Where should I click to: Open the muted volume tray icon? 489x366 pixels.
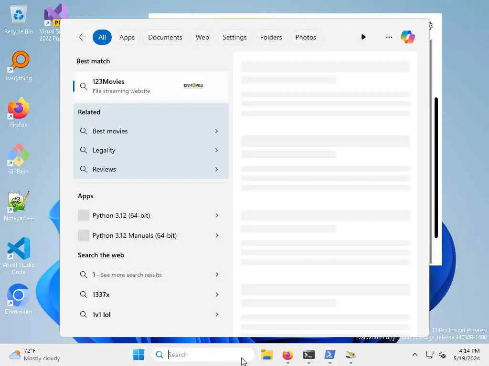442,355
